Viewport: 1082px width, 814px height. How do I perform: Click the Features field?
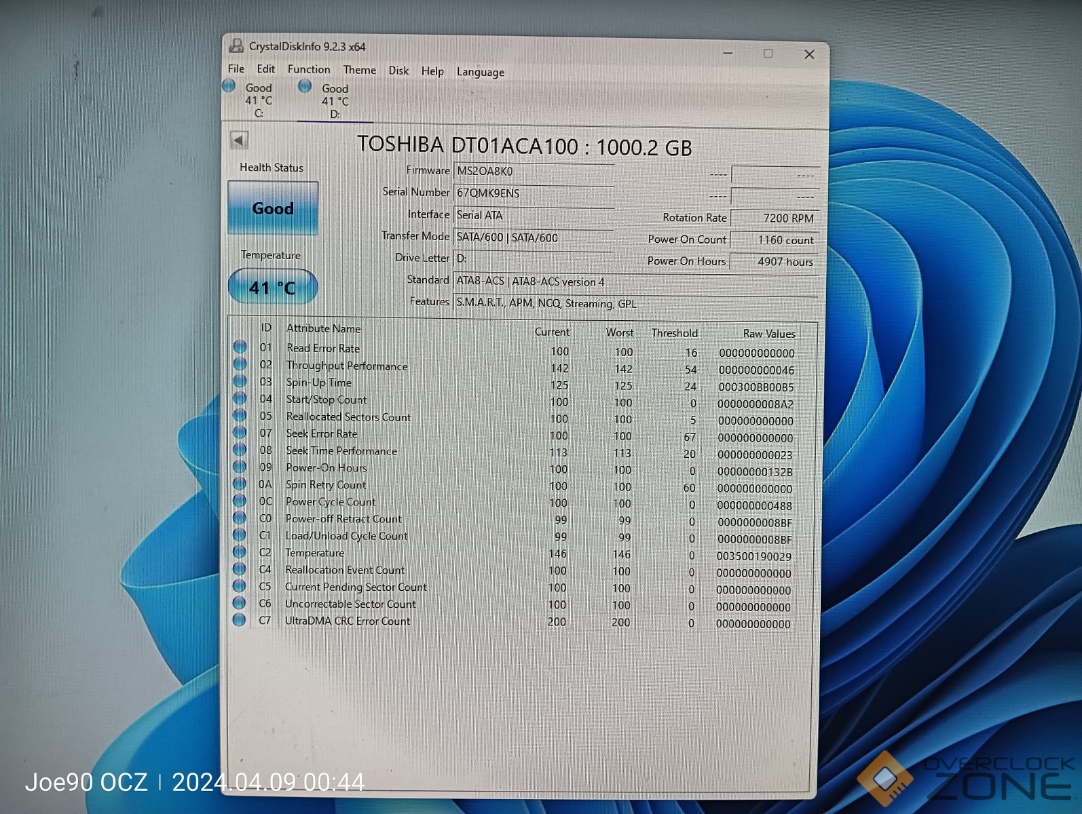(x=635, y=303)
